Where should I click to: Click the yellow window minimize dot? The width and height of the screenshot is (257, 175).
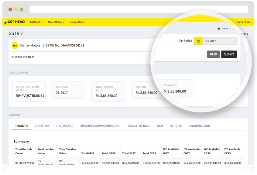pos(16,9)
